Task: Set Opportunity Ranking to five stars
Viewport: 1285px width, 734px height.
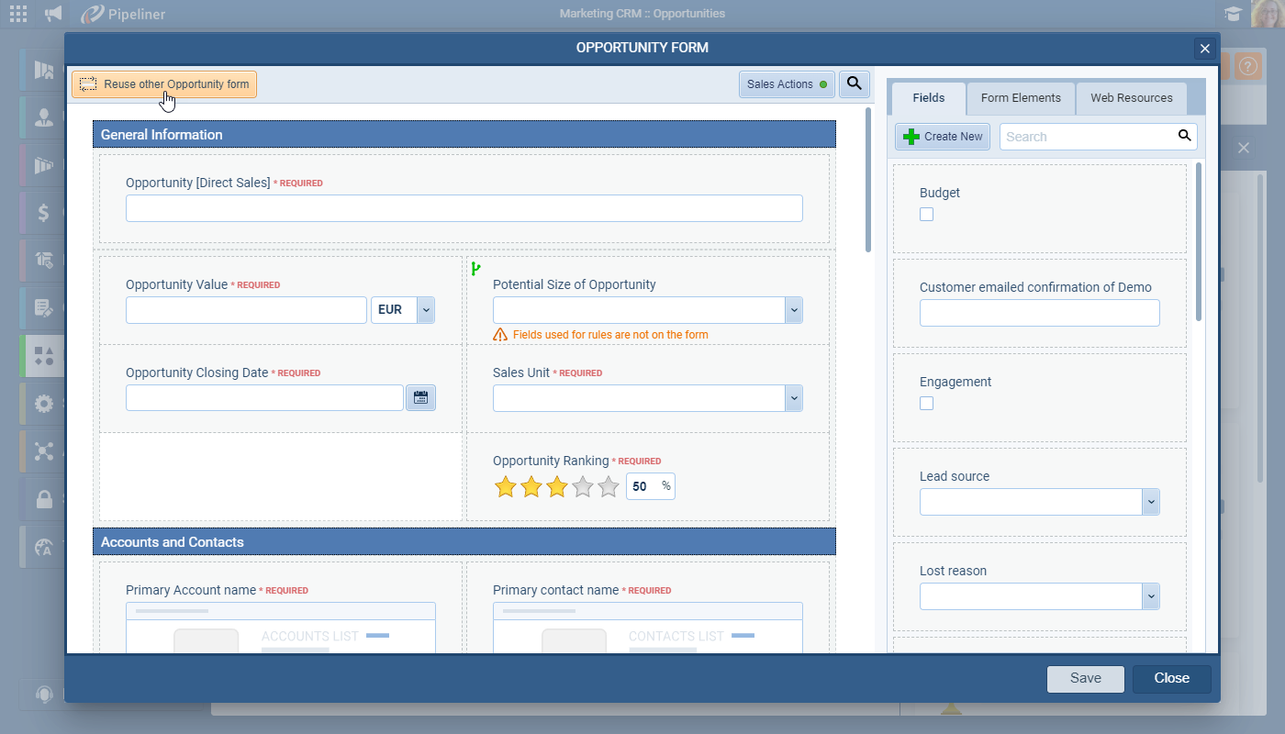Action: pyautogui.click(x=608, y=486)
